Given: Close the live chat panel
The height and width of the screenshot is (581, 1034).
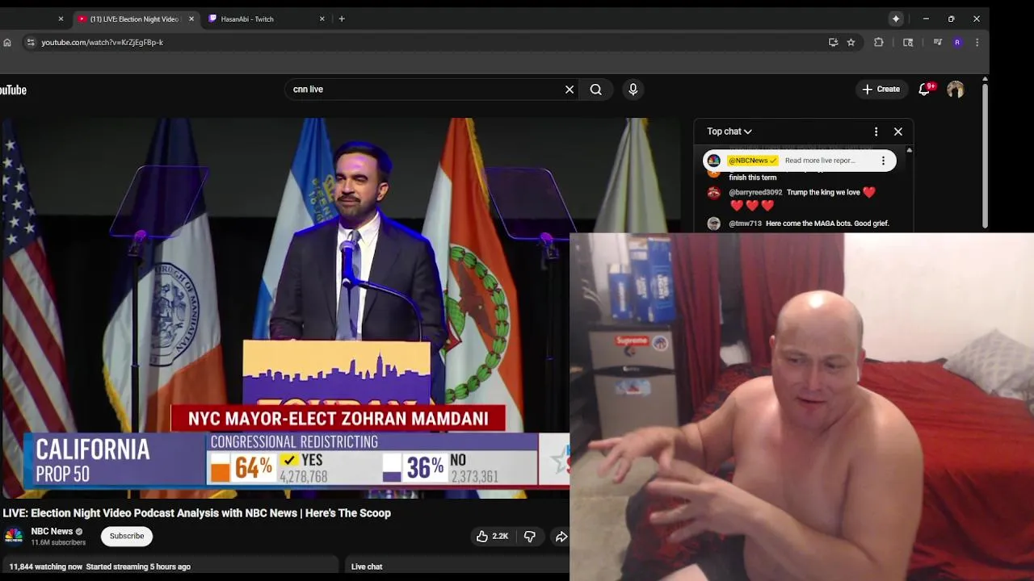Looking at the screenshot, I should (x=898, y=132).
